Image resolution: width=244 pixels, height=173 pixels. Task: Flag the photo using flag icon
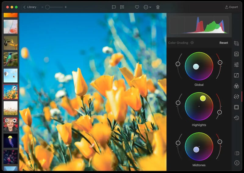pyautogui.click(x=114, y=7)
